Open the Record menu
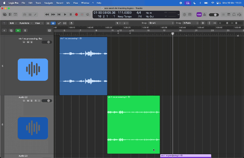Screen dimensions: 244x158 point(59,3)
